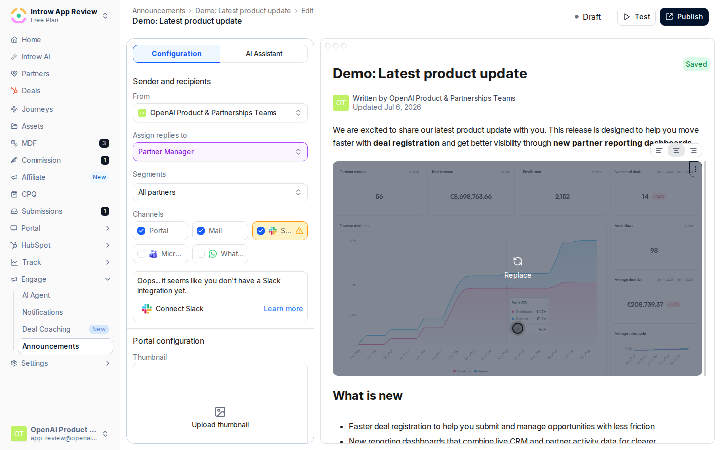Align image left in editor toolbar
The width and height of the screenshot is (721, 450).
coord(659,150)
